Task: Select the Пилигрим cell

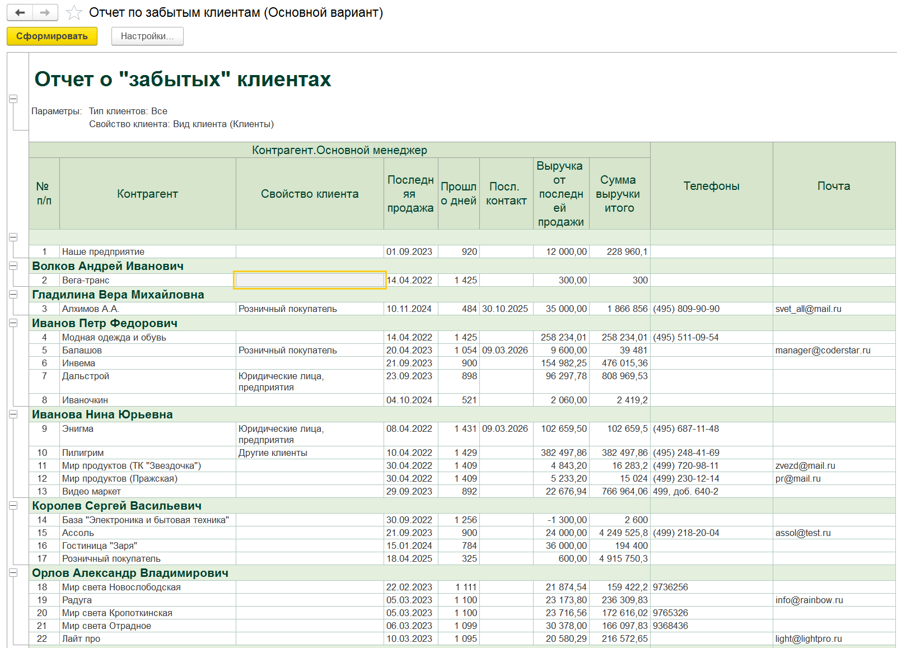Action: coord(147,453)
